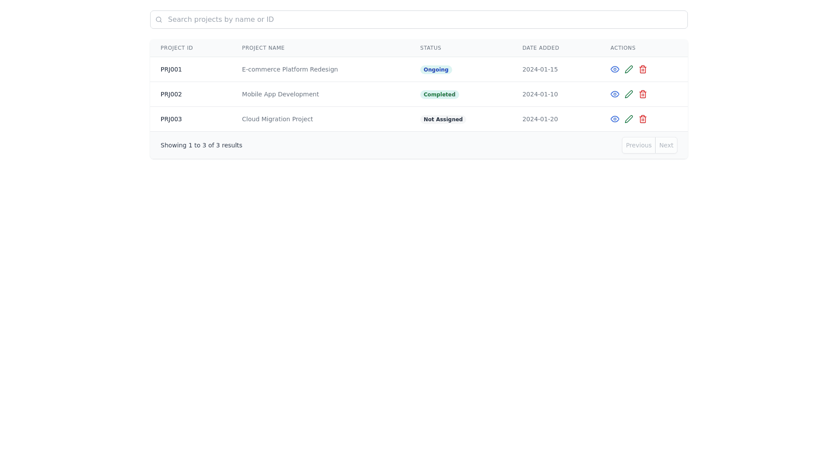Focus the project search input field
The image size is (838, 471).
[419, 20]
